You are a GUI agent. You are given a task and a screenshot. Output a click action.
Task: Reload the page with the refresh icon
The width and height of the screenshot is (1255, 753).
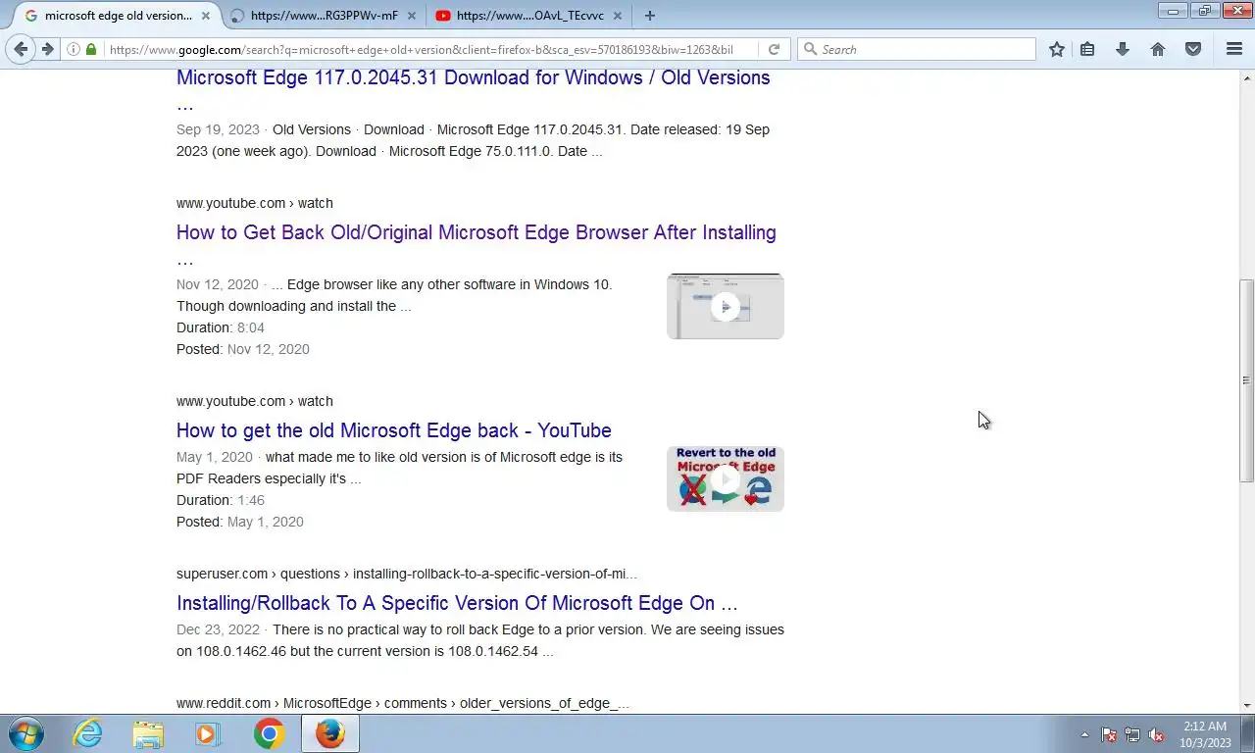774,49
